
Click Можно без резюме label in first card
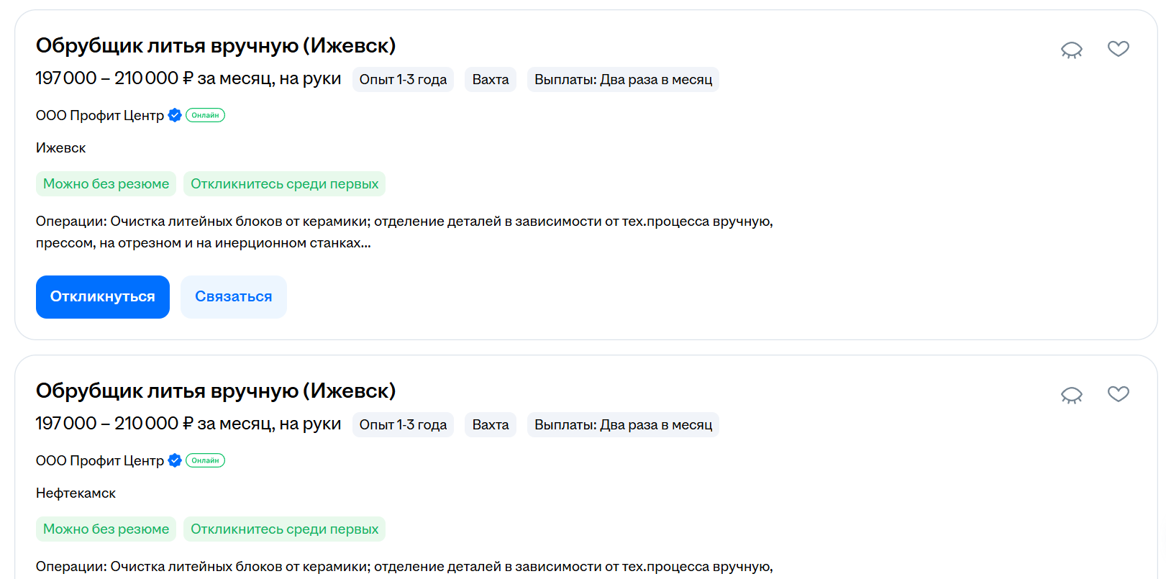click(x=106, y=184)
